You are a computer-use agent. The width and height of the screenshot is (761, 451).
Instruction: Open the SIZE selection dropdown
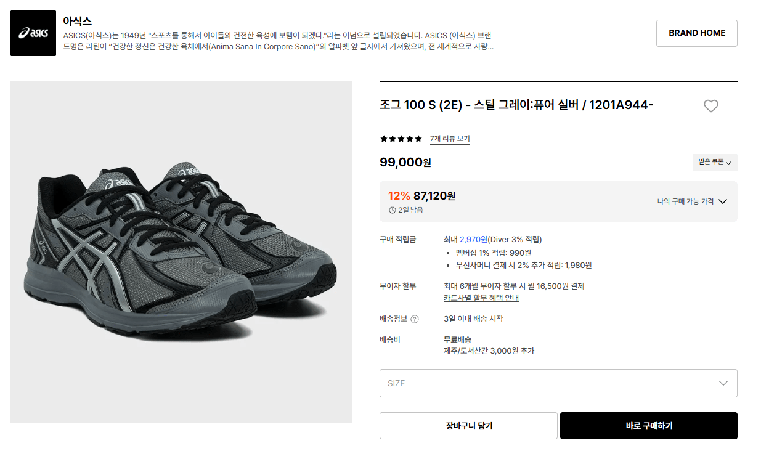point(558,383)
